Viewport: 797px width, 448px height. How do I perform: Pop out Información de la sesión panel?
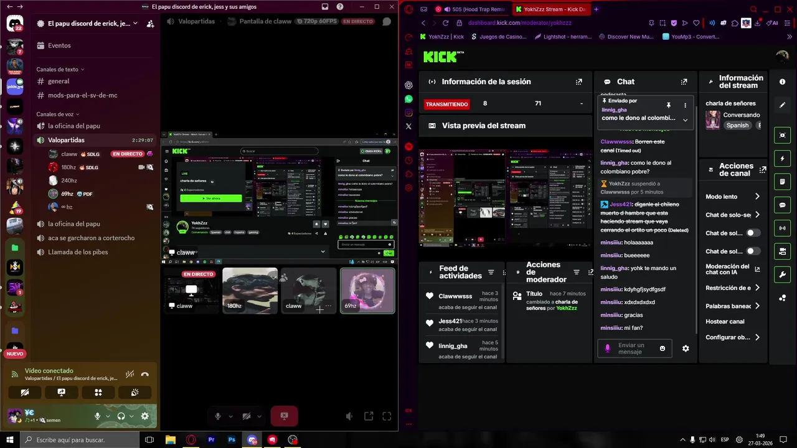579,82
